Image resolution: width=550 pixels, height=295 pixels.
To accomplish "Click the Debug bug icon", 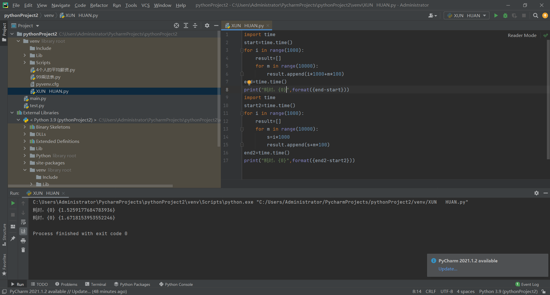I will [x=505, y=15].
